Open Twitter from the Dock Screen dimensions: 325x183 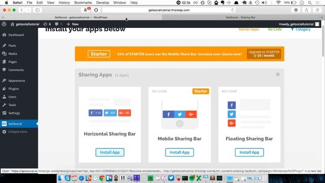171,178
